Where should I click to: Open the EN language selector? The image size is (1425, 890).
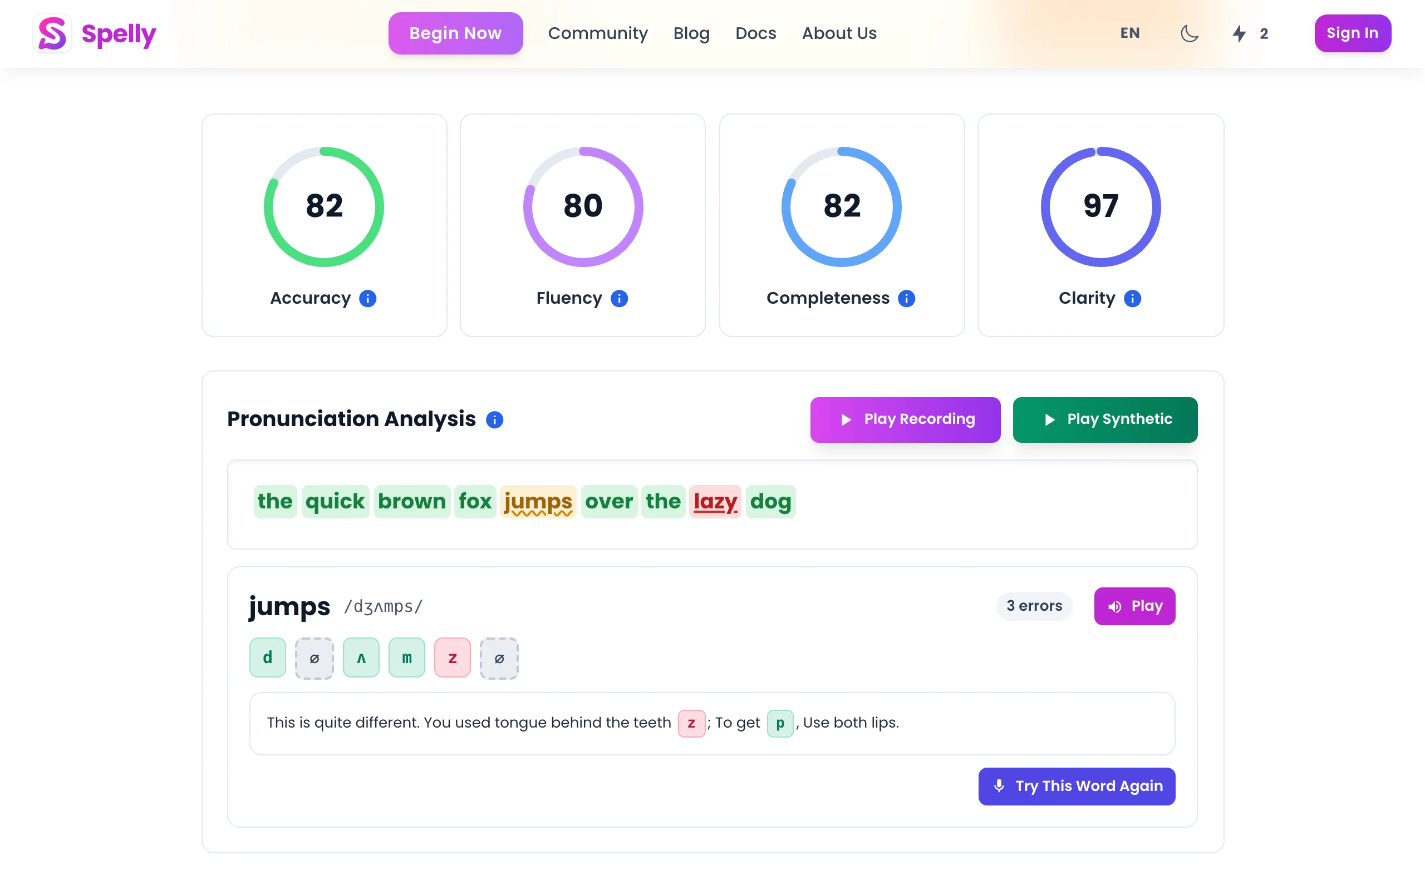pos(1129,33)
